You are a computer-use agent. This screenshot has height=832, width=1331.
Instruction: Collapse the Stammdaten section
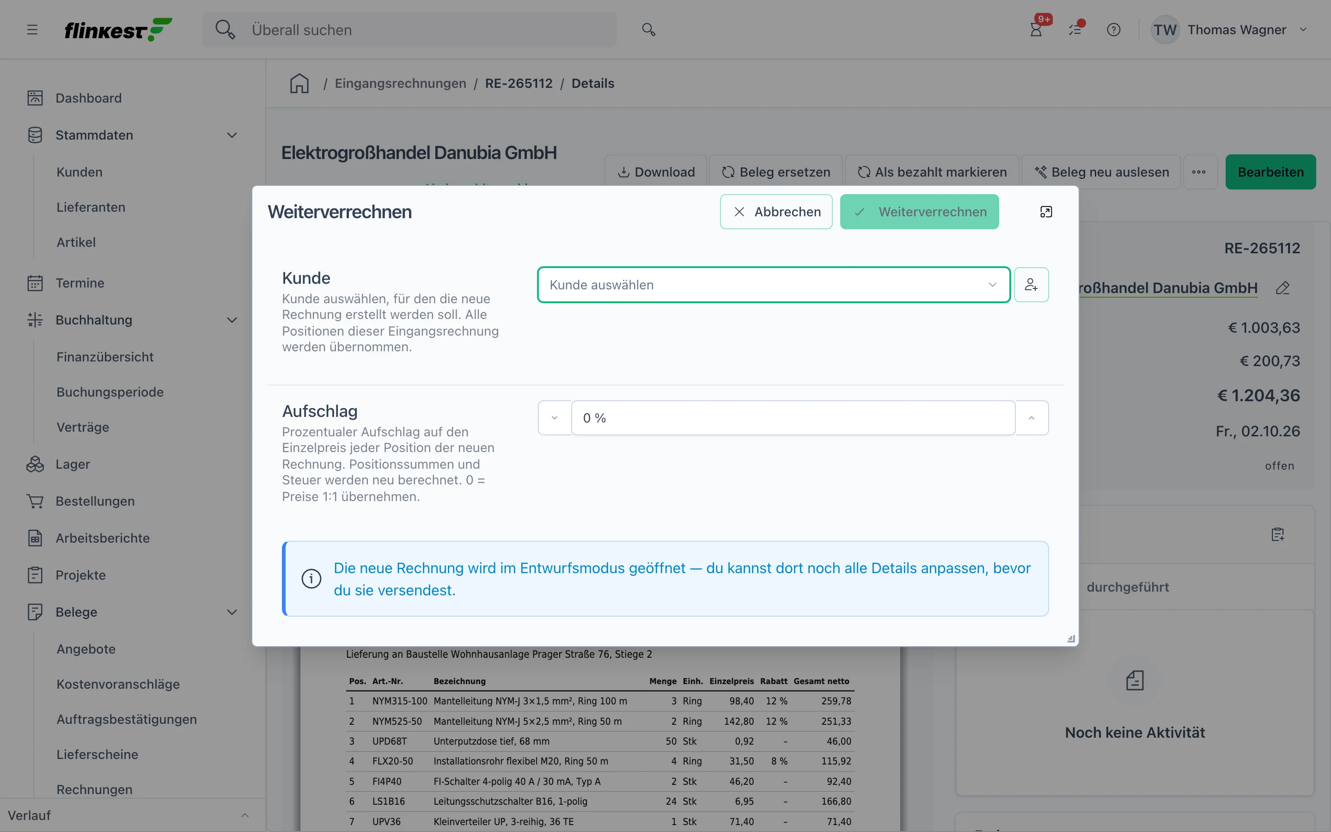(x=232, y=135)
